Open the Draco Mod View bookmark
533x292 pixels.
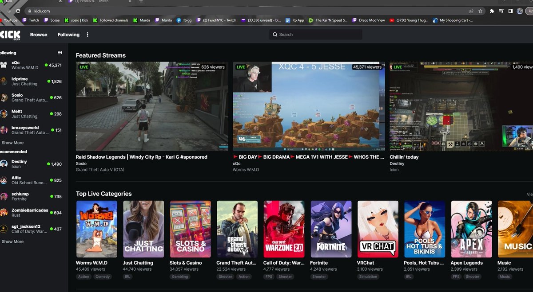(x=368, y=20)
